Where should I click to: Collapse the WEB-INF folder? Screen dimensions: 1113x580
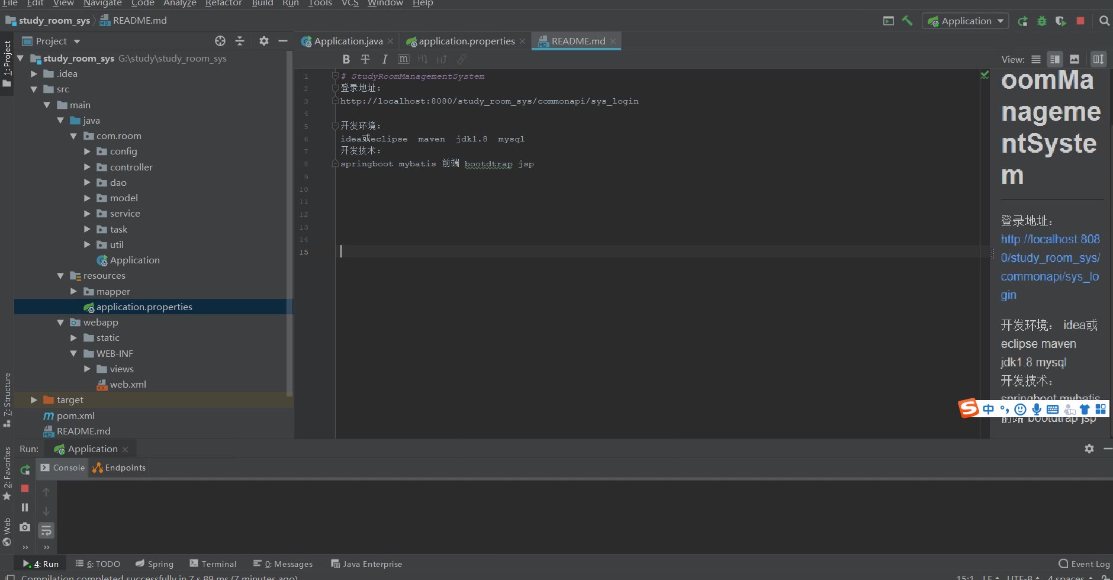click(73, 353)
